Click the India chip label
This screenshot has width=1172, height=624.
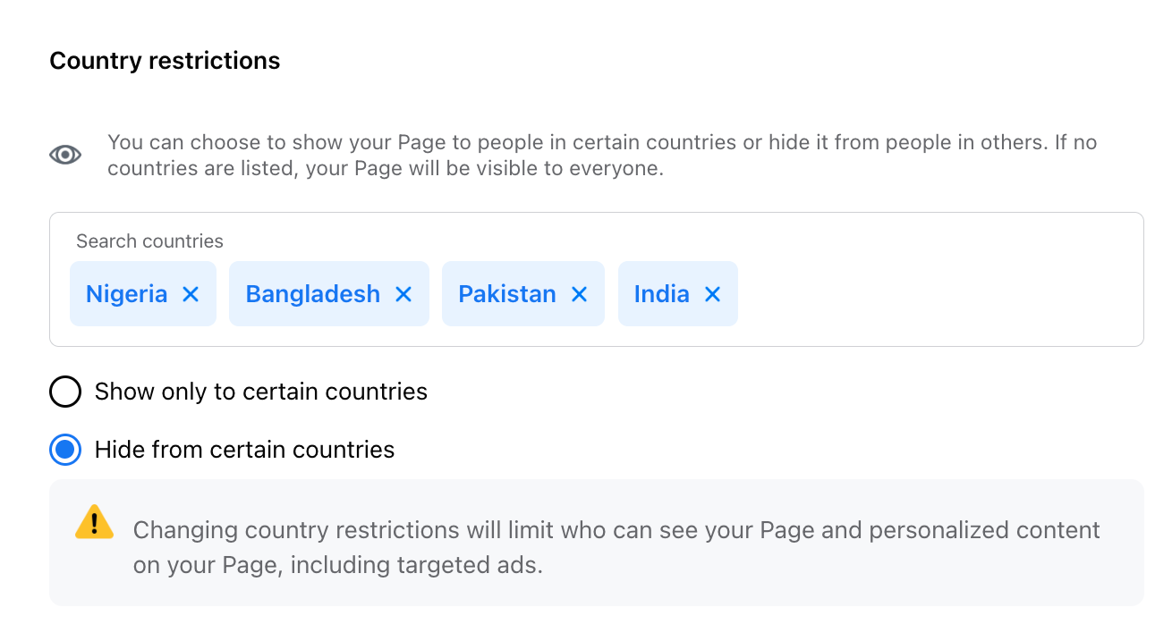point(661,294)
